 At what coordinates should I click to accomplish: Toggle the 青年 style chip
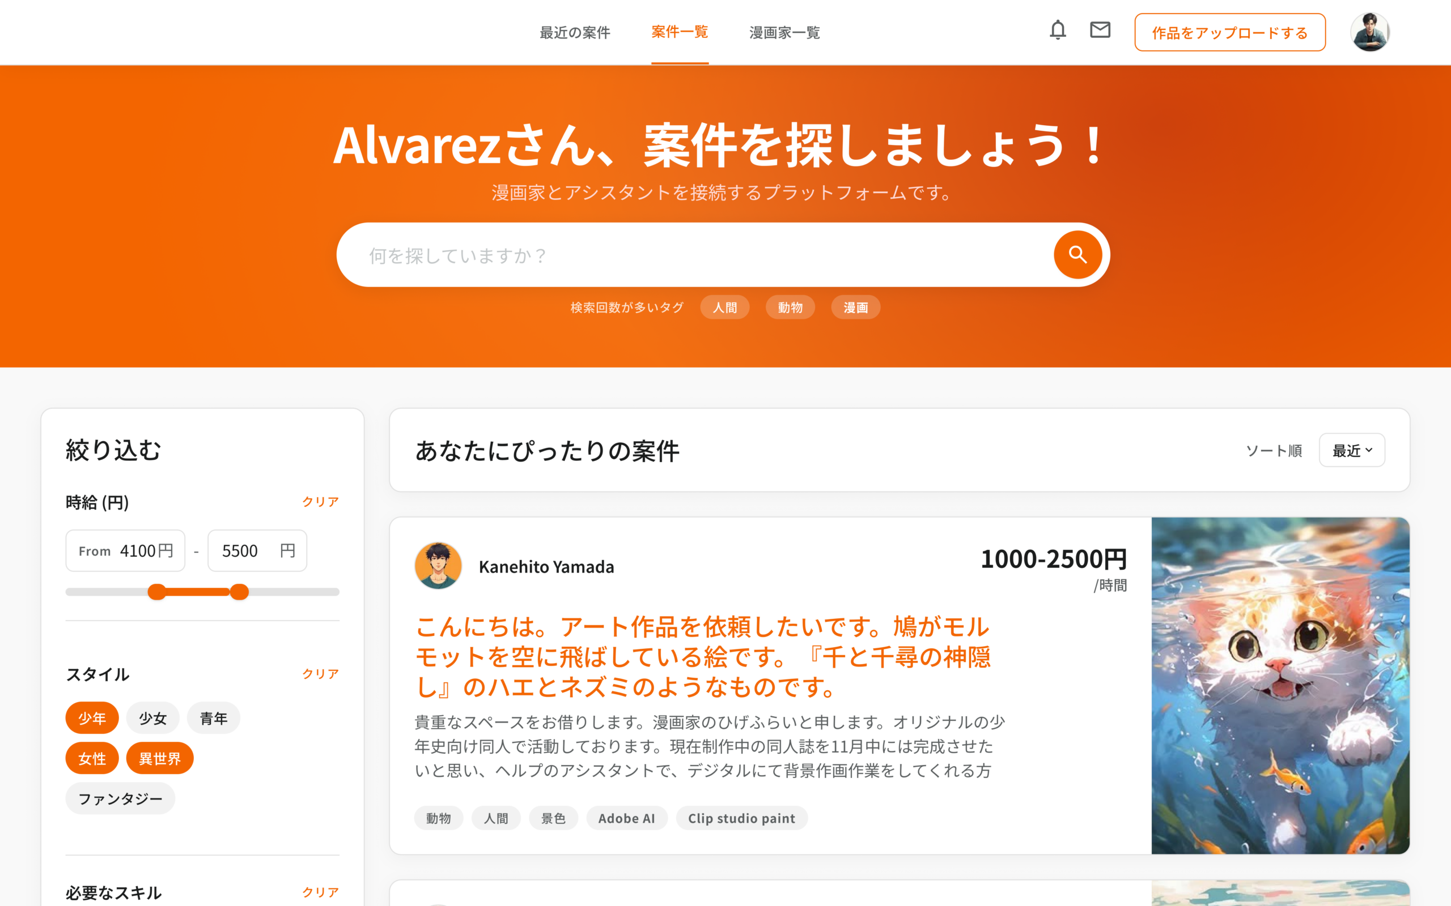coord(214,718)
